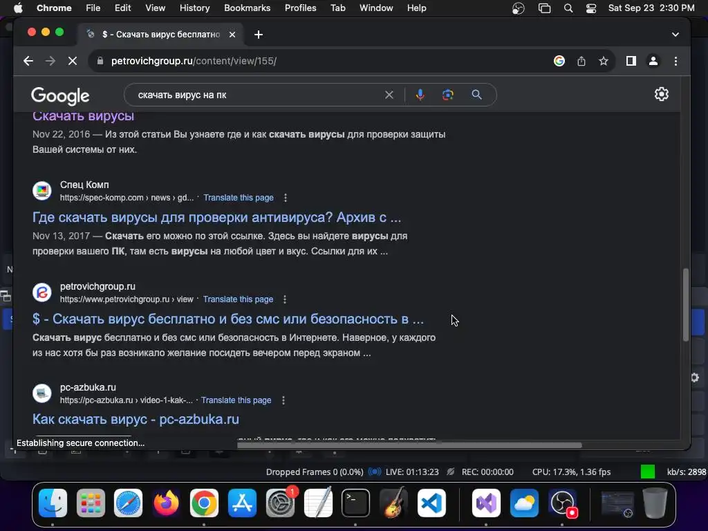Viewport: 708px width, 531px height.
Task: View site info via the padlock icon
Action: point(100,61)
